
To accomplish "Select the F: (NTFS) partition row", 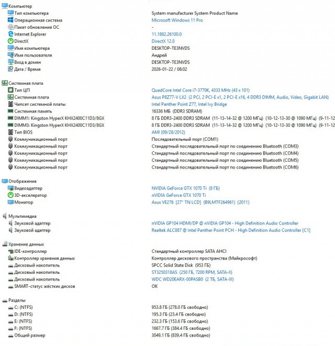I will coord(23,328).
